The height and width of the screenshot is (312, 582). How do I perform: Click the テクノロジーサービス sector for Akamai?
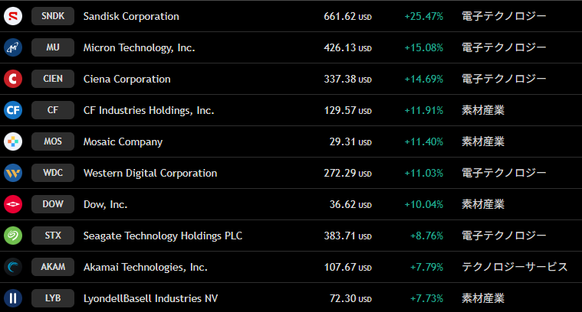(x=515, y=267)
